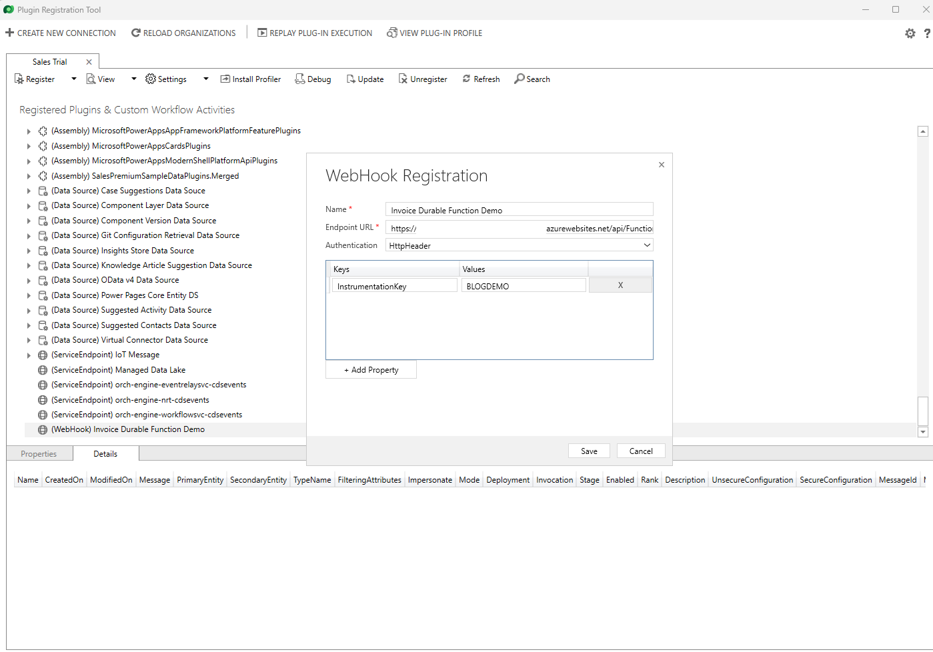933x652 pixels.
Task: Click the Endpoint URL field
Action: tap(519, 228)
